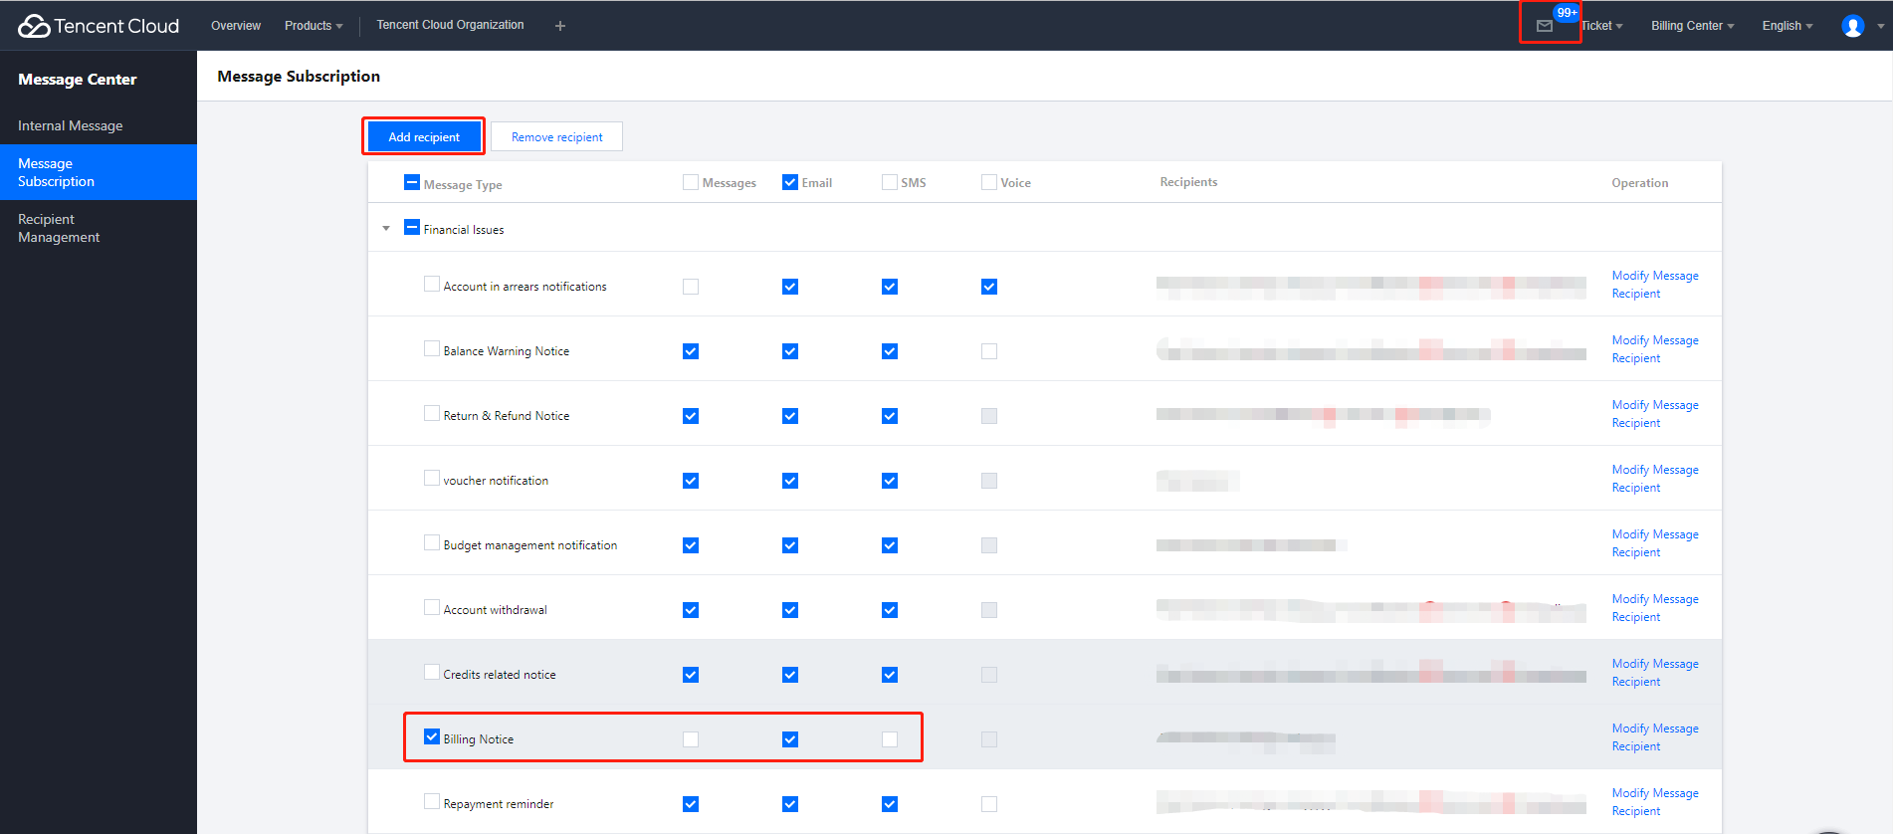Open the message center envelope icon

[x=1544, y=27]
